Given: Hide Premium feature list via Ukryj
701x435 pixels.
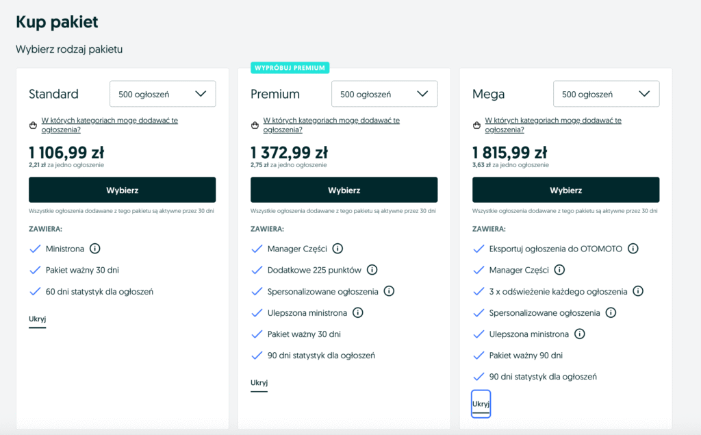Looking at the screenshot, I should (x=259, y=383).
